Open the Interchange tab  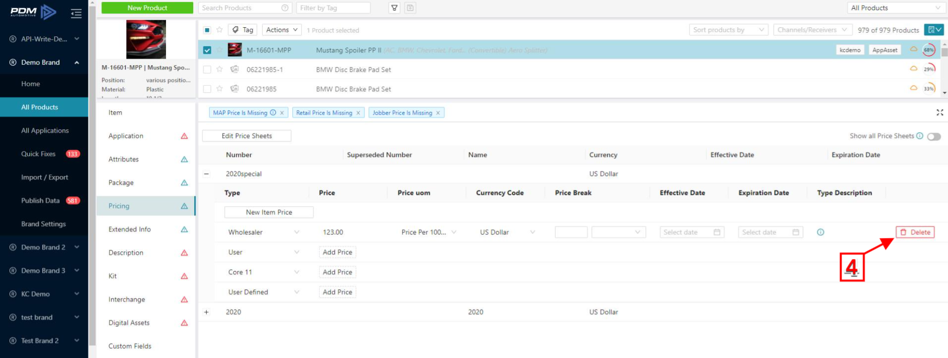[x=146, y=300]
